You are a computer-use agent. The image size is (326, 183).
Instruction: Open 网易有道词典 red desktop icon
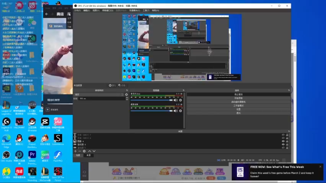click(x=19, y=173)
